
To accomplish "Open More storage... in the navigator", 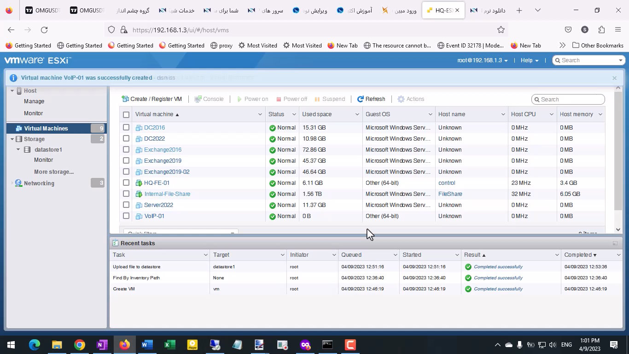I will click(54, 172).
